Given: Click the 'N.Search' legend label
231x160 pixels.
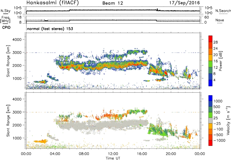Looking at the screenshot, I should click(x=223, y=11).
